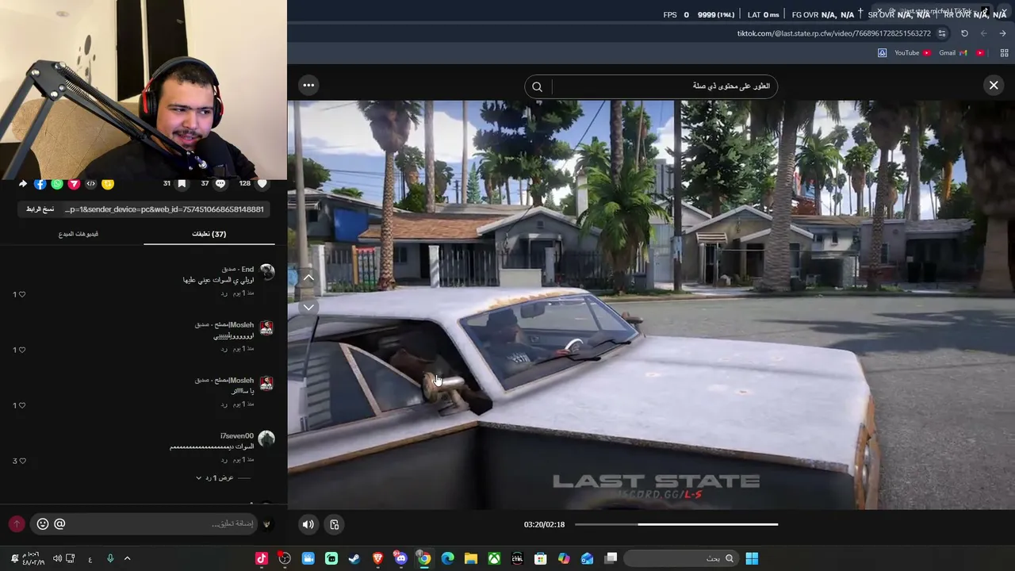This screenshot has height=571, width=1015.
Task: Open the Windows Start menu
Action: (x=752, y=558)
